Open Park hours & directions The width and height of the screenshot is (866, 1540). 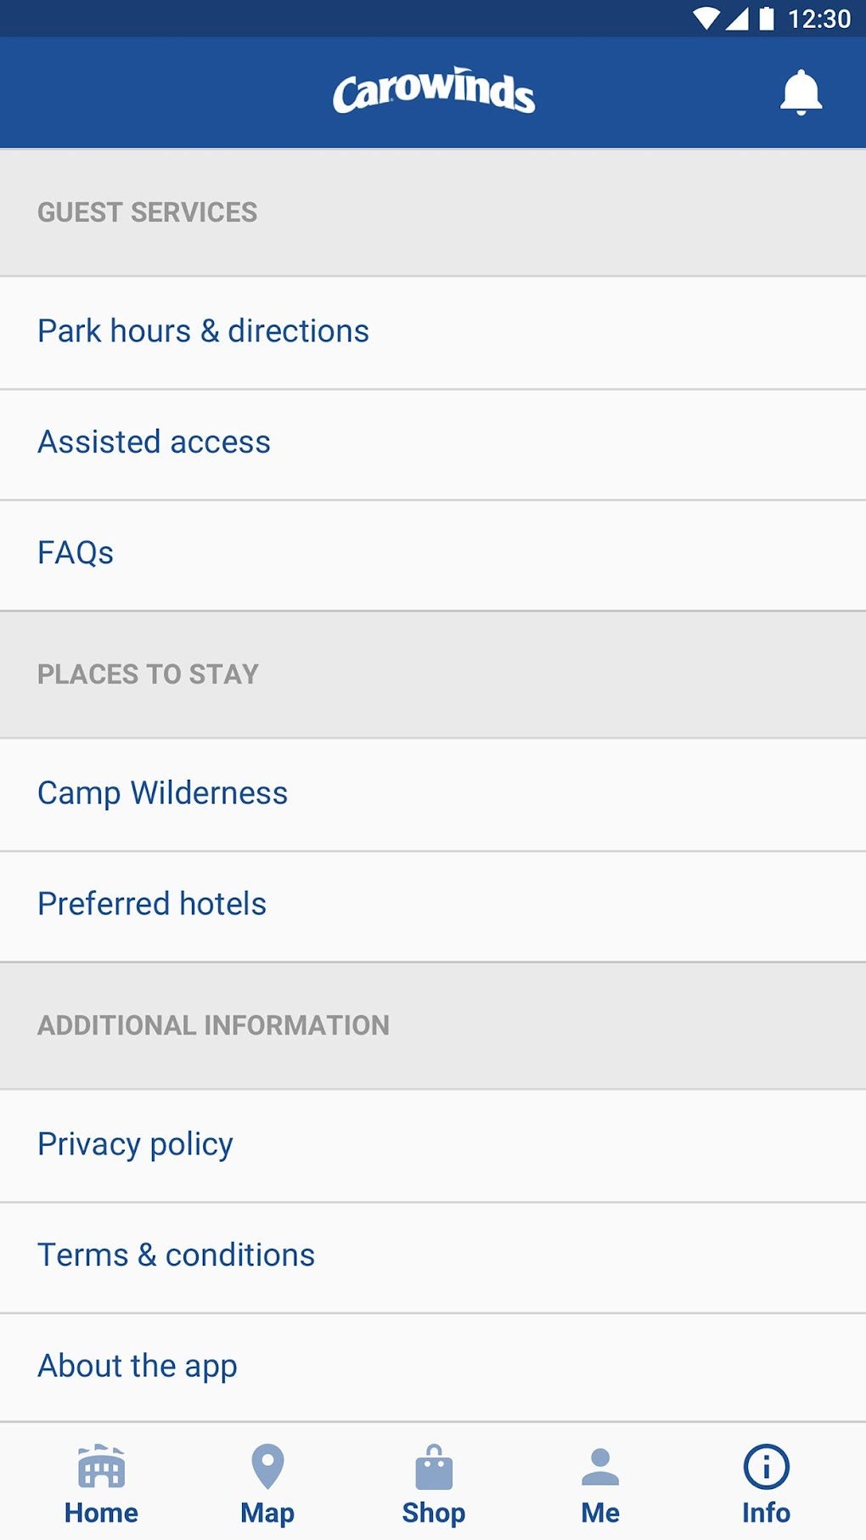(204, 331)
